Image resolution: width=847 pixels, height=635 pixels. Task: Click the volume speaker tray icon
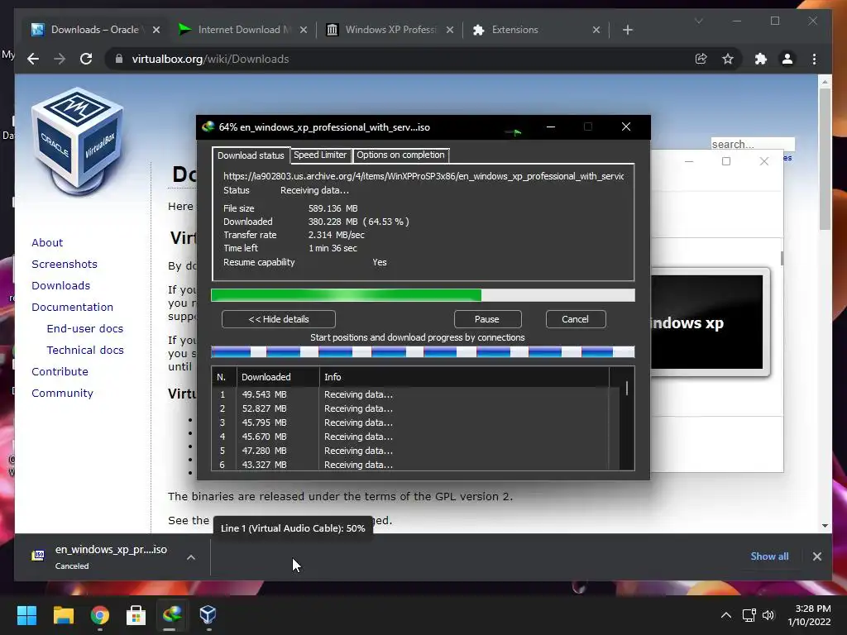(768, 615)
